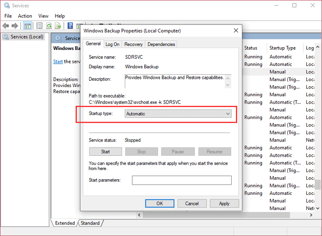Click the gear icon beside Services (Local)

coord(6,37)
